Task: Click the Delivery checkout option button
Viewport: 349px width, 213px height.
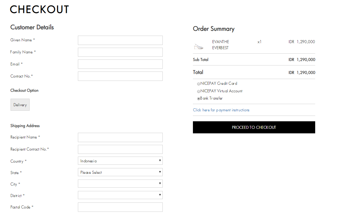Action: pyautogui.click(x=20, y=105)
